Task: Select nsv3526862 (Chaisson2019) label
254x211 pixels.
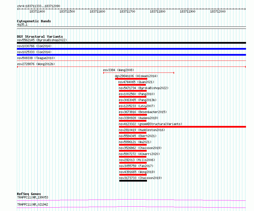Action: pyautogui.click(x=140, y=148)
